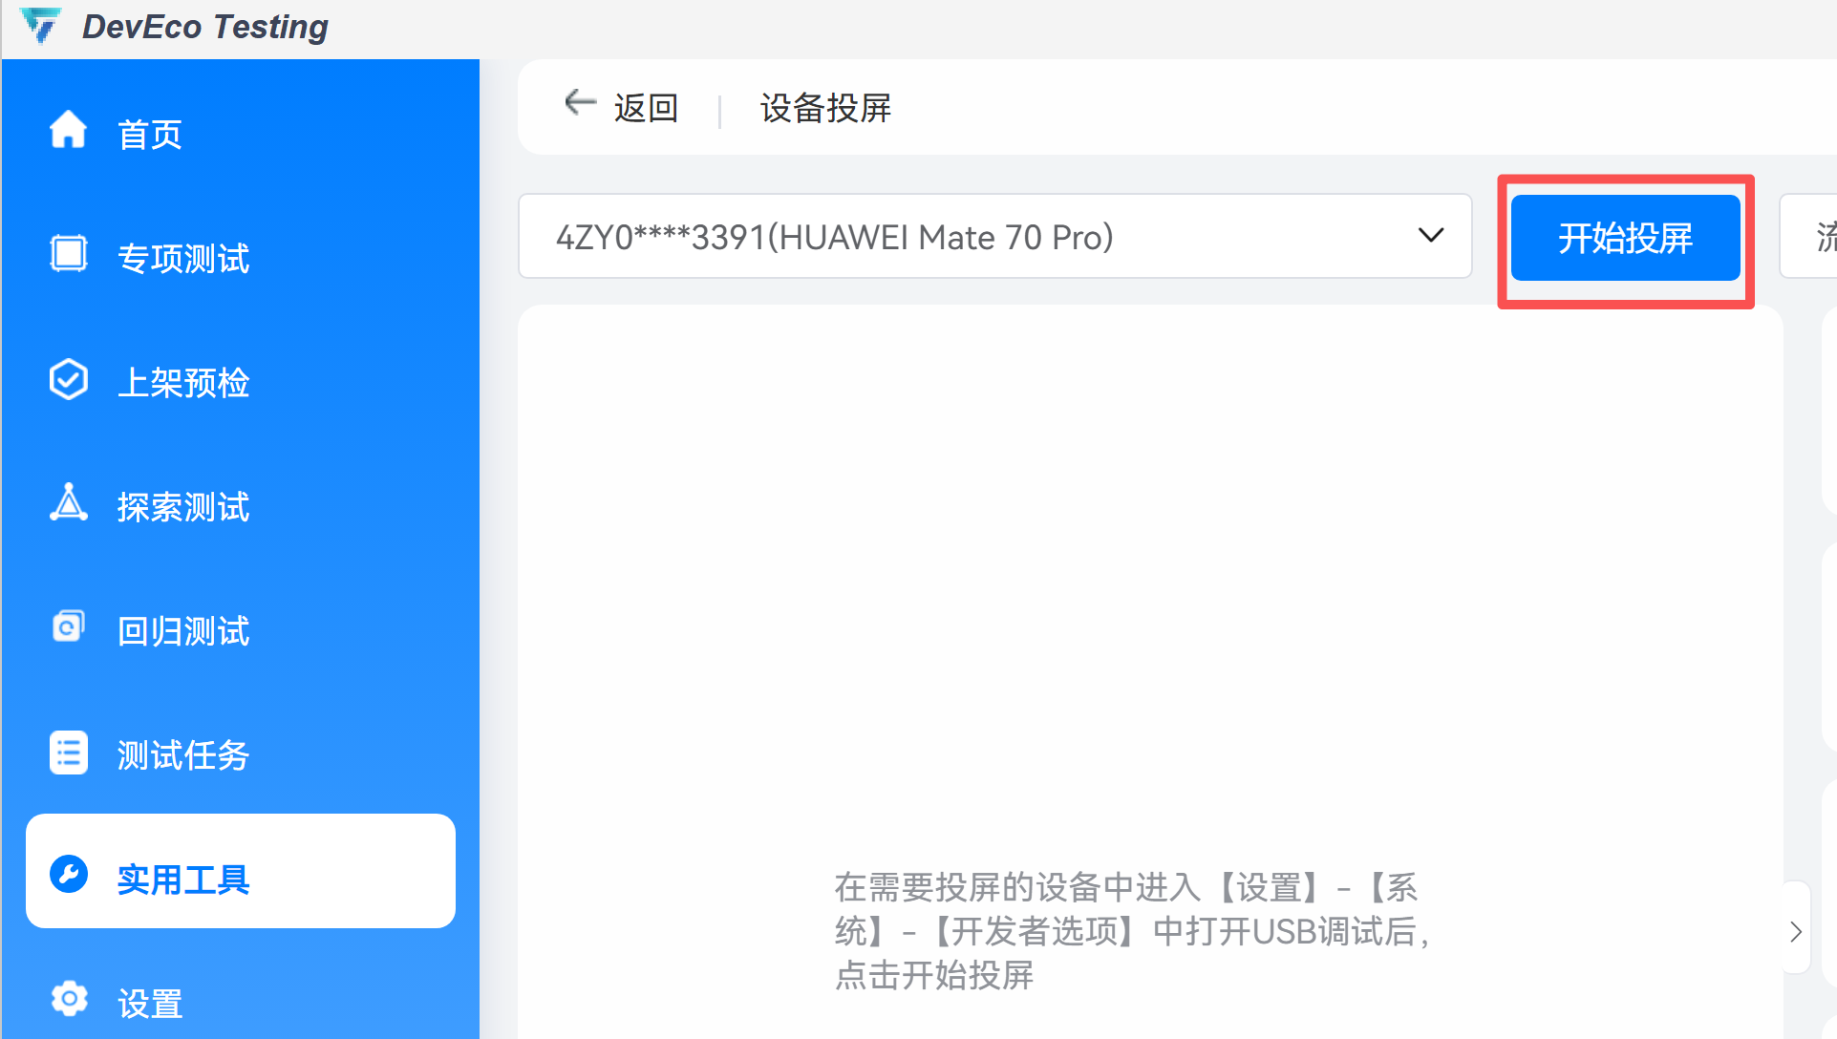Image resolution: width=1837 pixels, height=1039 pixels.
Task: Click the 设置 gear icon
Action: pos(68,999)
